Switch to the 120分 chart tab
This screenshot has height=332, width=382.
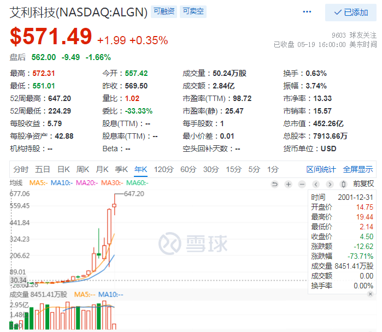[x=164, y=169]
